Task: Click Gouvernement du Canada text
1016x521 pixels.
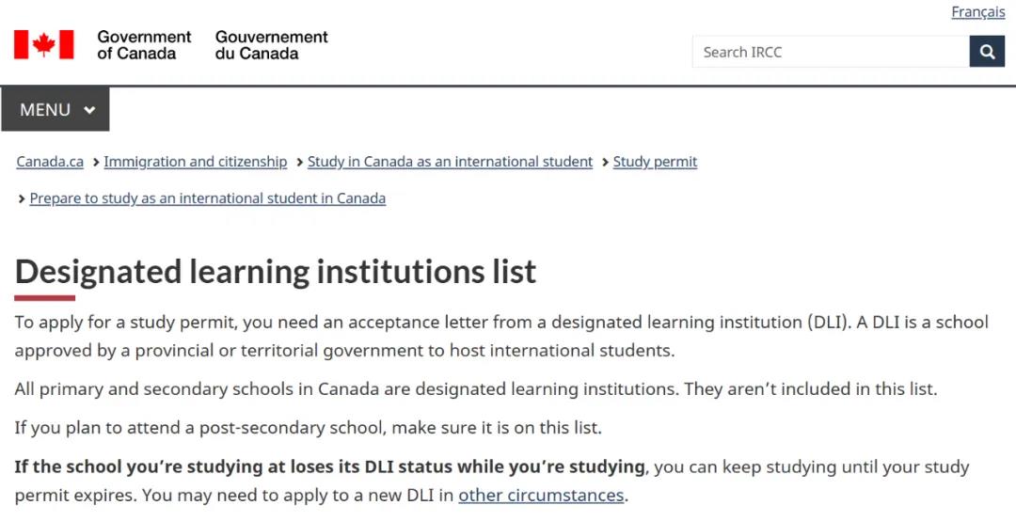Action: [x=272, y=45]
